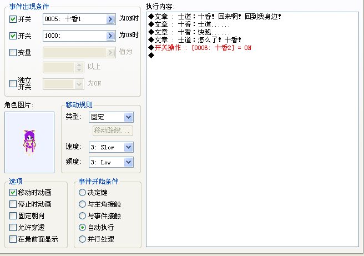Image resolution: width=364 pixels, height=256 pixels.
Task: Select the 与事件接触 trigger radio button
Action: 83,215
